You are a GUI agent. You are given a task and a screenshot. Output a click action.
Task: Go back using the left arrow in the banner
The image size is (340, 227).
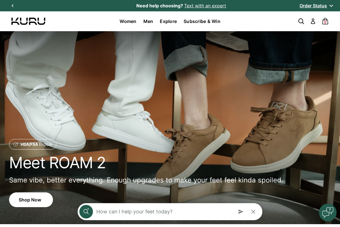point(12,6)
